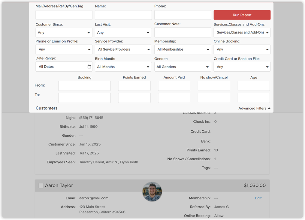Tick the Aaron Taylor checkbox
305x220 pixels.
coord(41,186)
